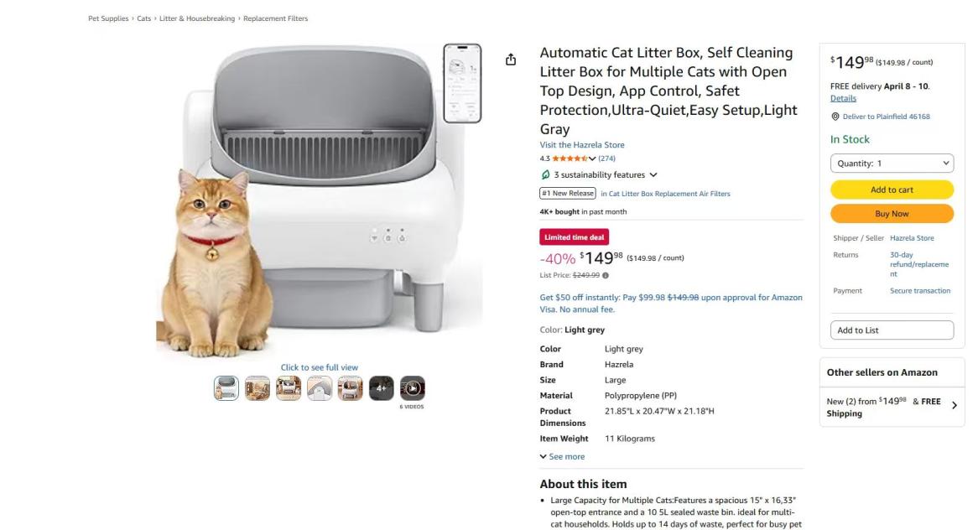Click the Add to cart button
The image size is (978, 530).
tap(892, 190)
